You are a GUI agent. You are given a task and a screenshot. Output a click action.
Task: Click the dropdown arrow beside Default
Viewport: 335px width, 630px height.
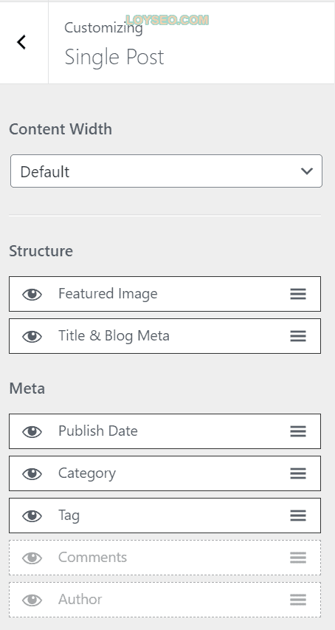coord(306,171)
